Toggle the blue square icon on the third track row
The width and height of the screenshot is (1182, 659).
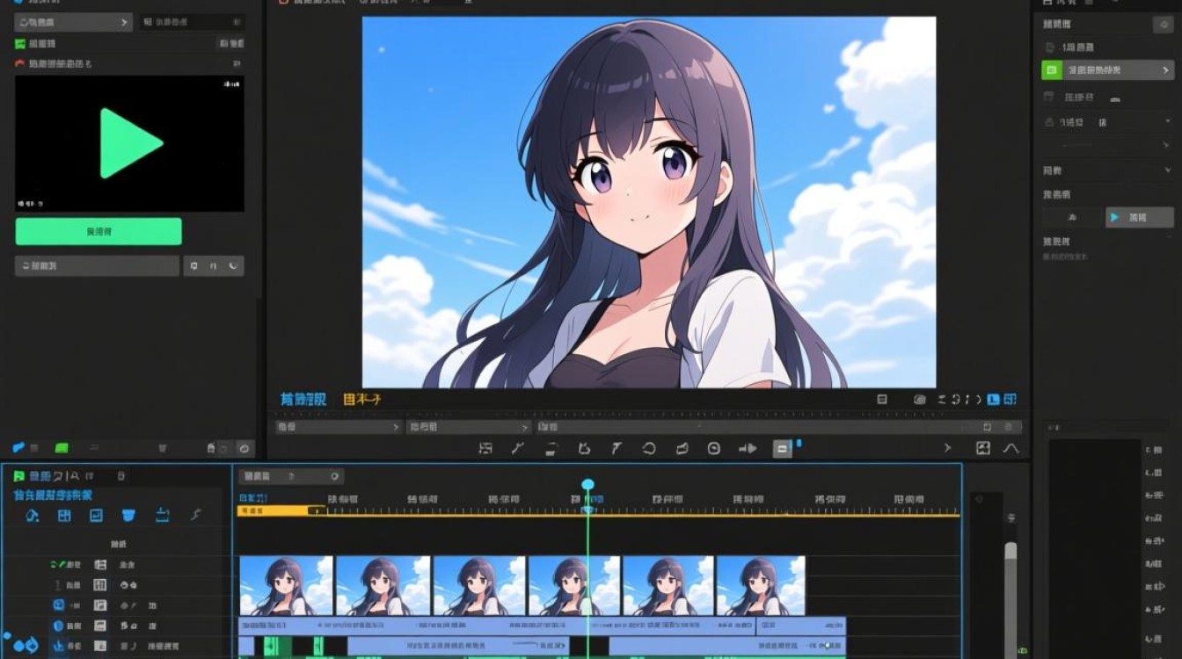58,605
